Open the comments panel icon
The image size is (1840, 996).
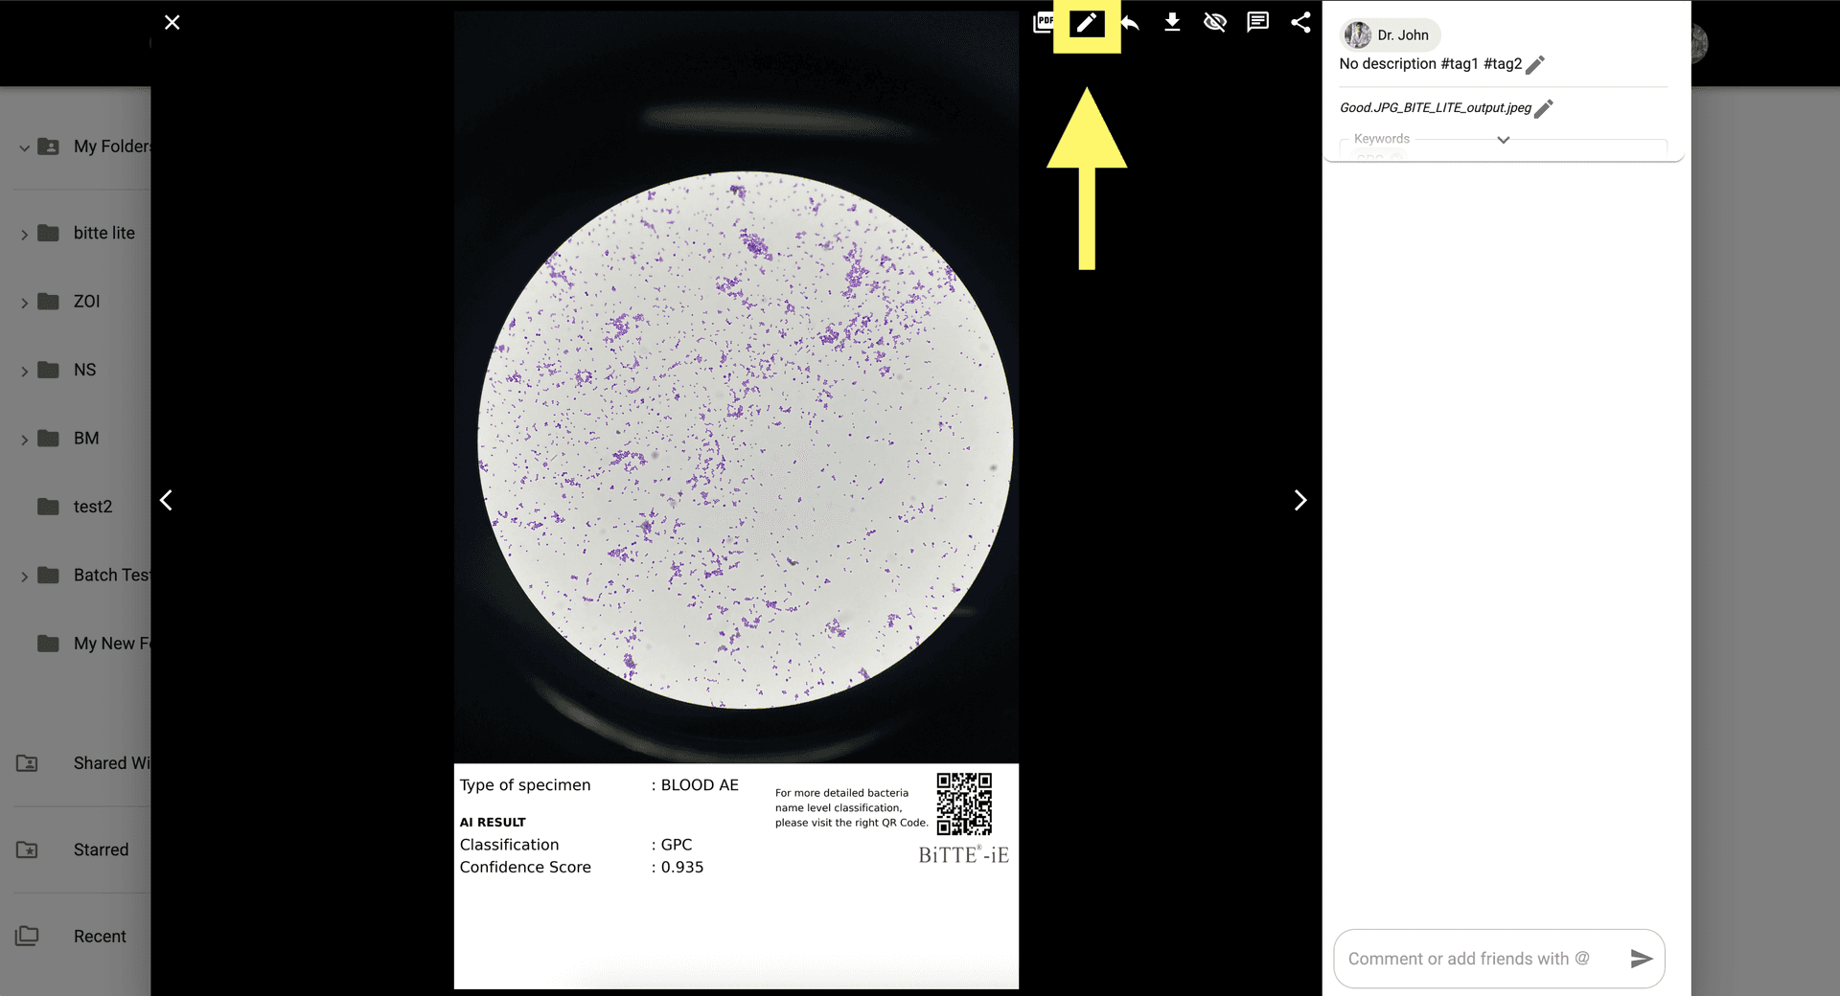tap(1257, 22)
